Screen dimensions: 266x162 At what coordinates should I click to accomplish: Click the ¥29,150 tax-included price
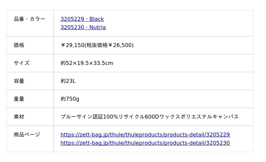(x=72, y=45)
